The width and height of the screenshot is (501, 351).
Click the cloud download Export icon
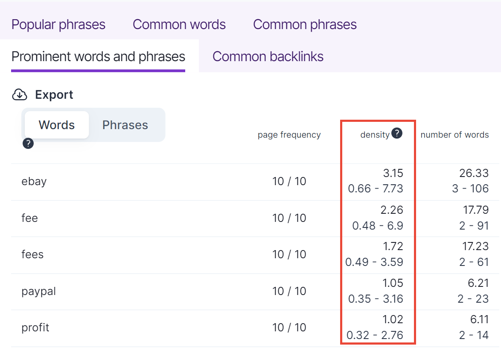coord(20,94)
